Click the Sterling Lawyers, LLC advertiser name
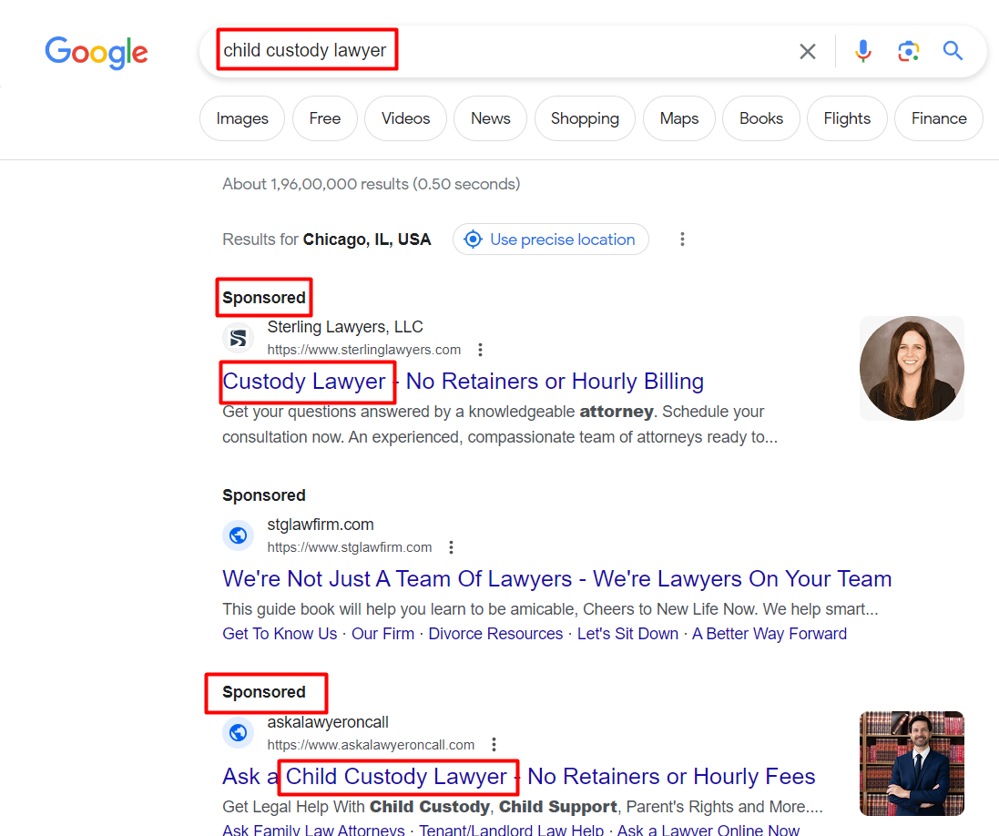 [344, 327]
